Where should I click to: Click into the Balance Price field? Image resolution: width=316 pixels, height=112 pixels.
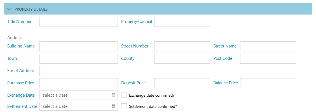tap(268, 83)
